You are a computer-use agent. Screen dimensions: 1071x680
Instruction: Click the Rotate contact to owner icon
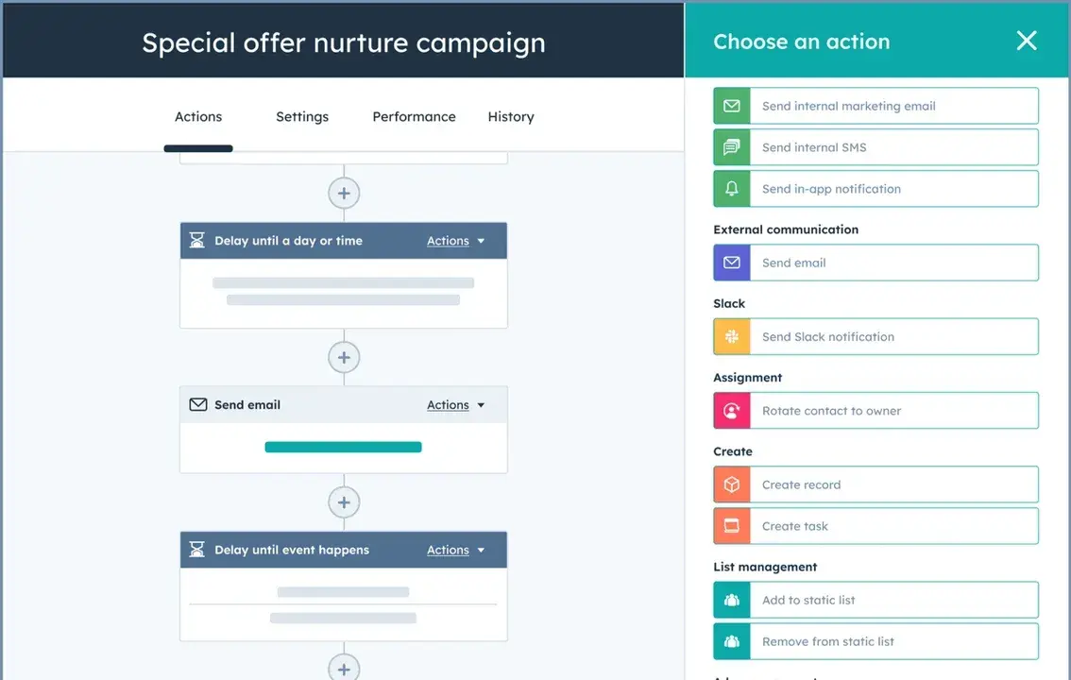pyautogui.click(x=731, y=410)
